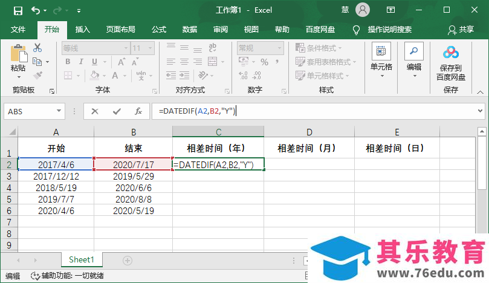The width and height of the screenshot is (489, 283).
Task: Apply the fill color bucket
Action: 95,75
